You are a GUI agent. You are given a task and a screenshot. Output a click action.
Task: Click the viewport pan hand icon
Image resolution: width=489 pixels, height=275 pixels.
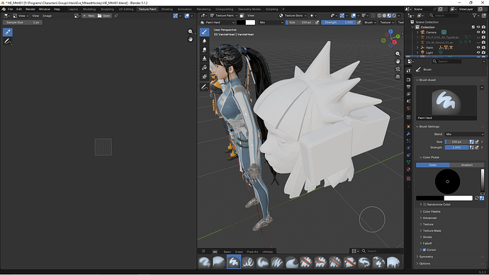click(398, 61)
